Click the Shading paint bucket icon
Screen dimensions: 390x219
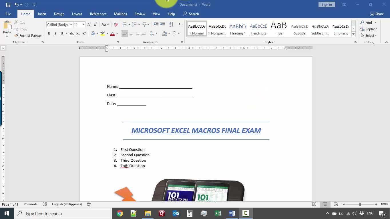[x=164, y=33]
